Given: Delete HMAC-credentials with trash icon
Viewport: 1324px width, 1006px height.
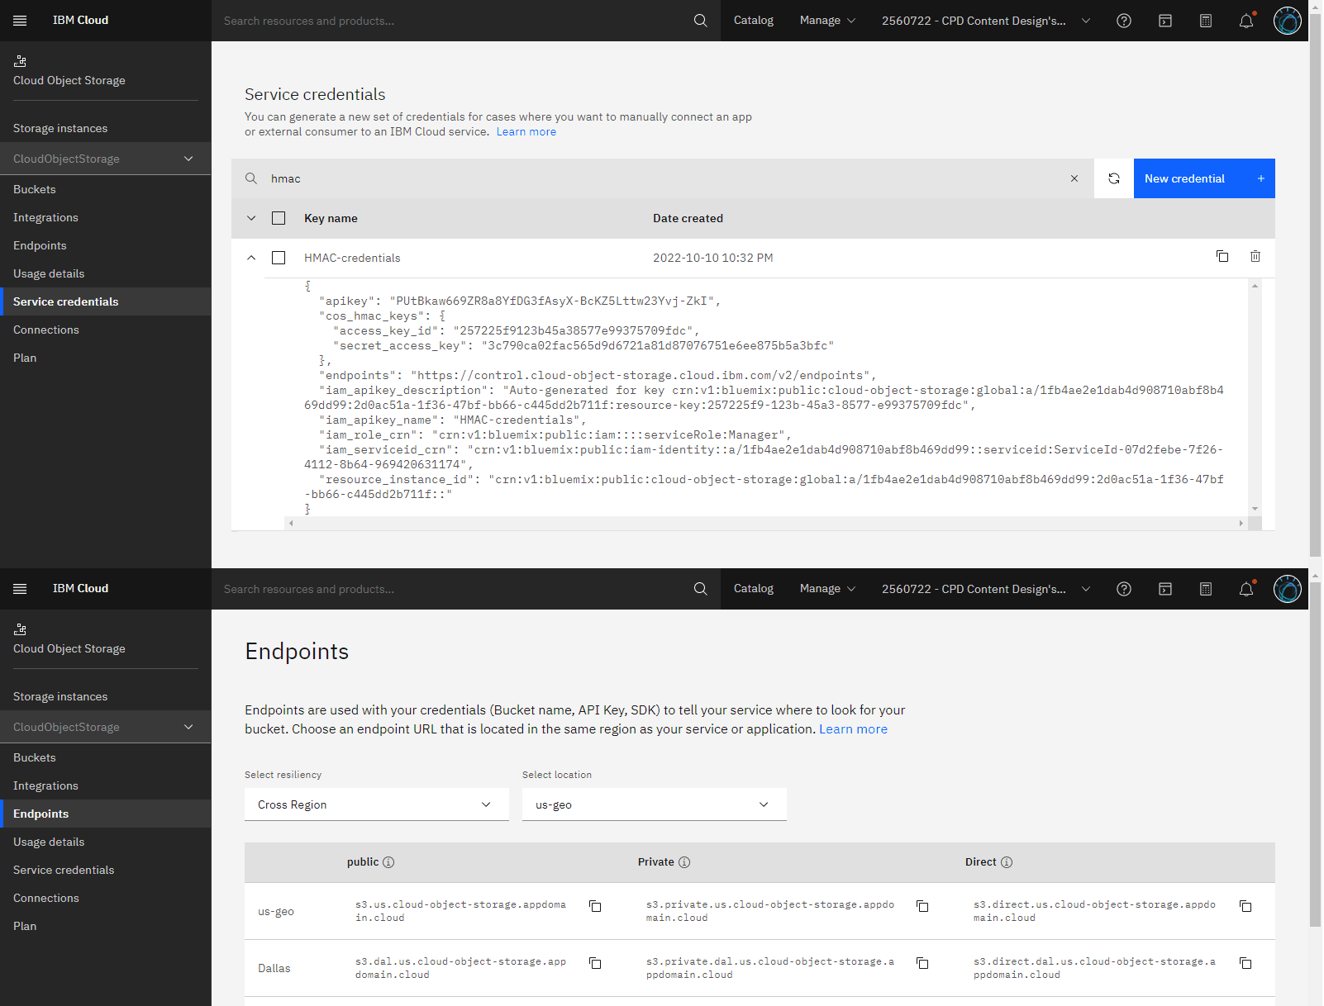Looking at the screenshot, I should pyautogui.click(x=1255, y=257).
